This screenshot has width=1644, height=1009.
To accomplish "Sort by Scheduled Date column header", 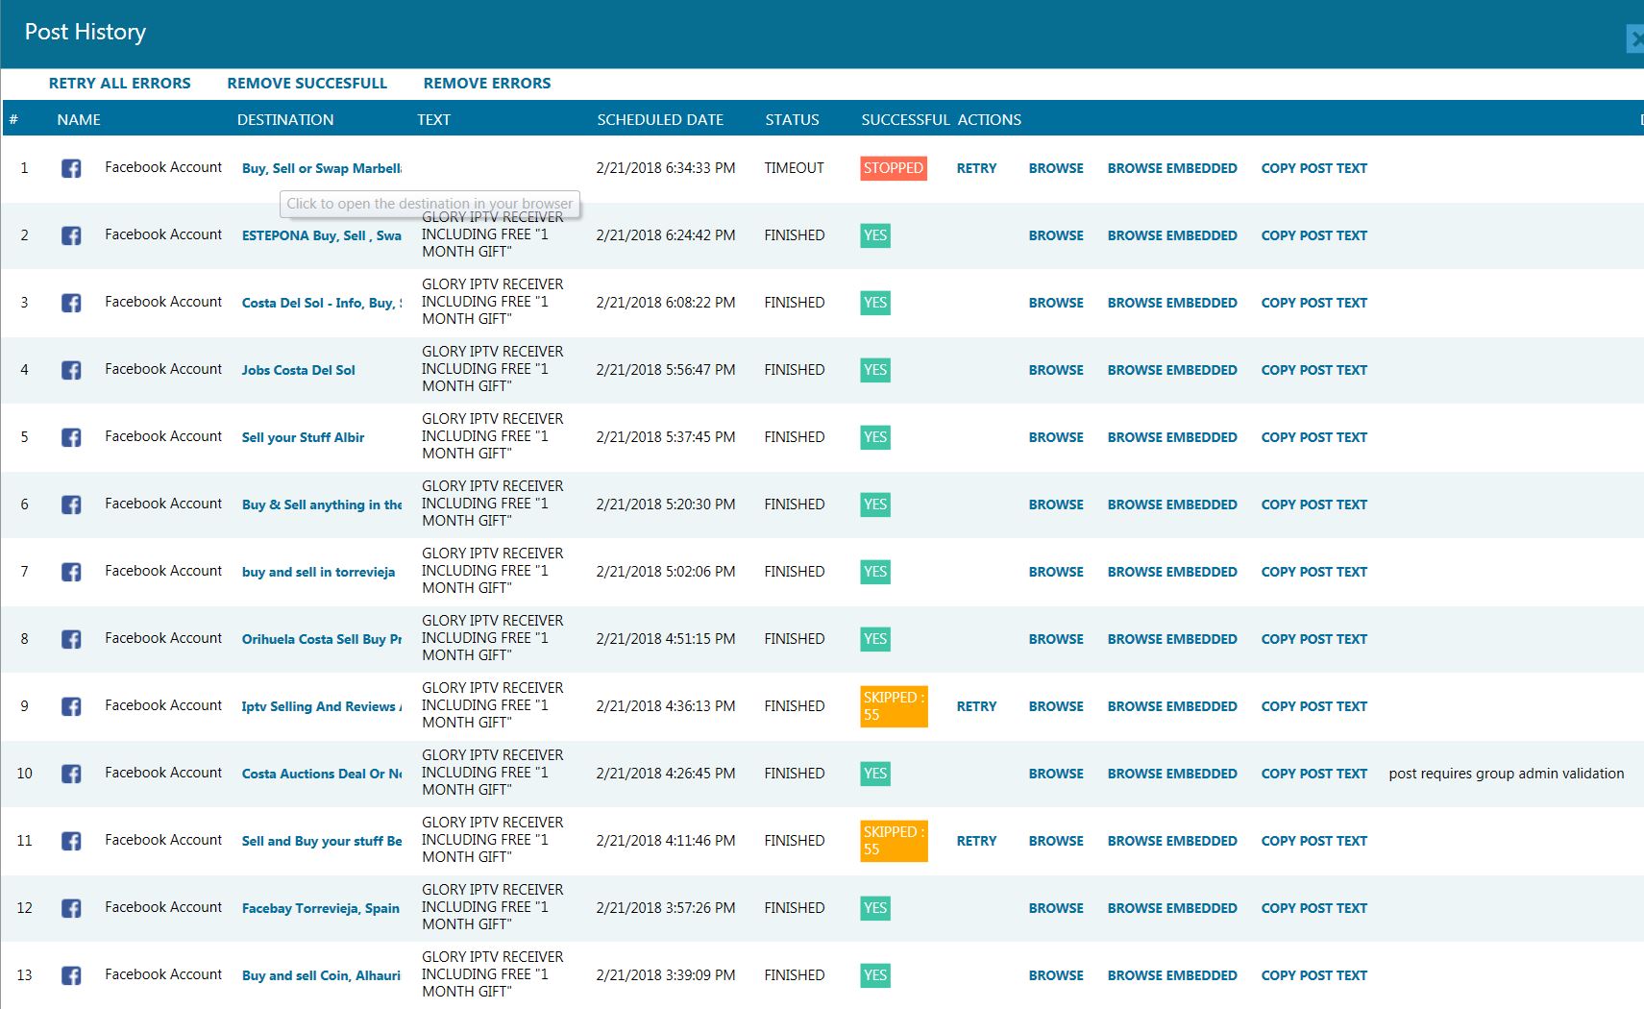I will click(660, 120).
